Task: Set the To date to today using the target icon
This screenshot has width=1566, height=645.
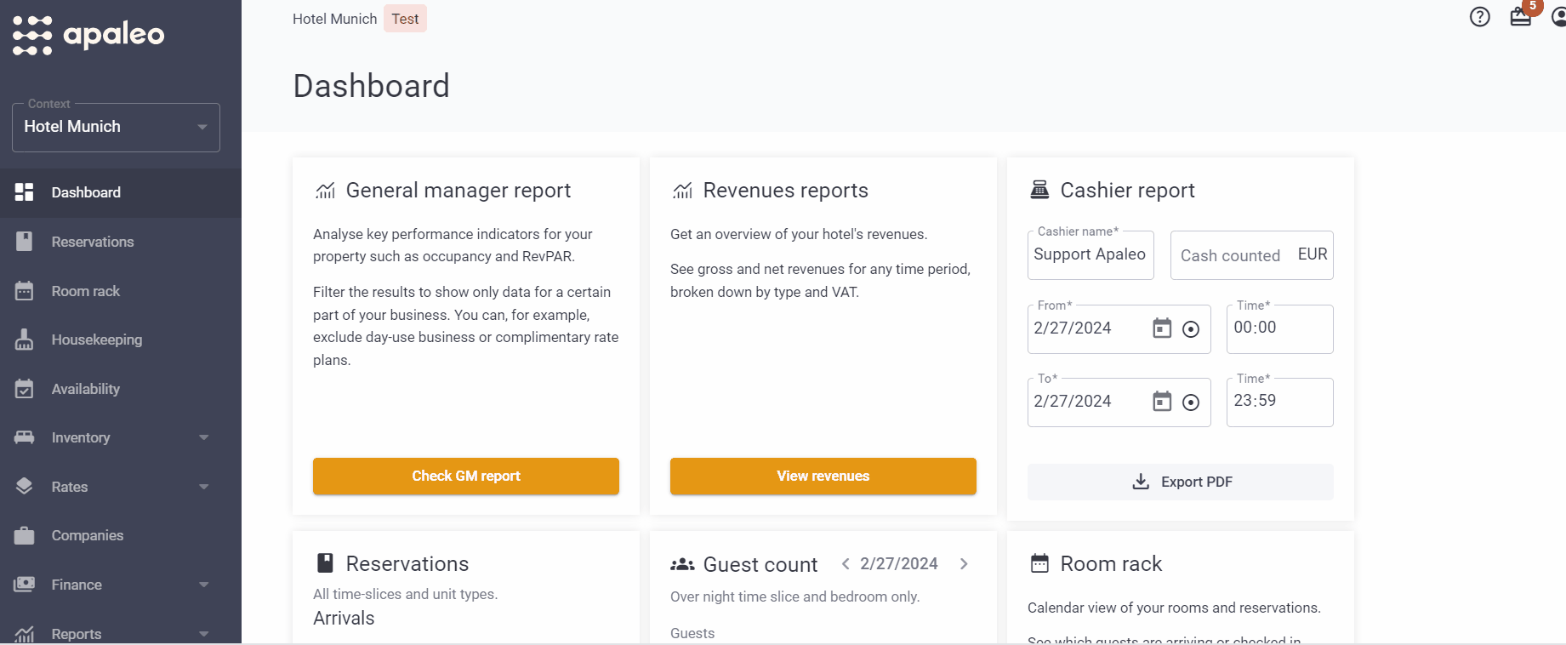Action: 1191,402
